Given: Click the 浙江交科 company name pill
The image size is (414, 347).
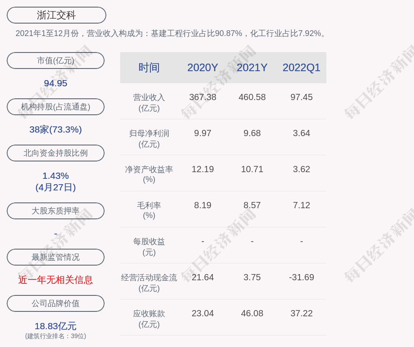Looking at the screenshot, I should 56,15.
